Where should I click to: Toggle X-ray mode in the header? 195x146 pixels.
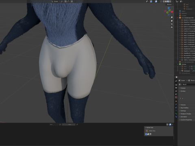point(161,1)
